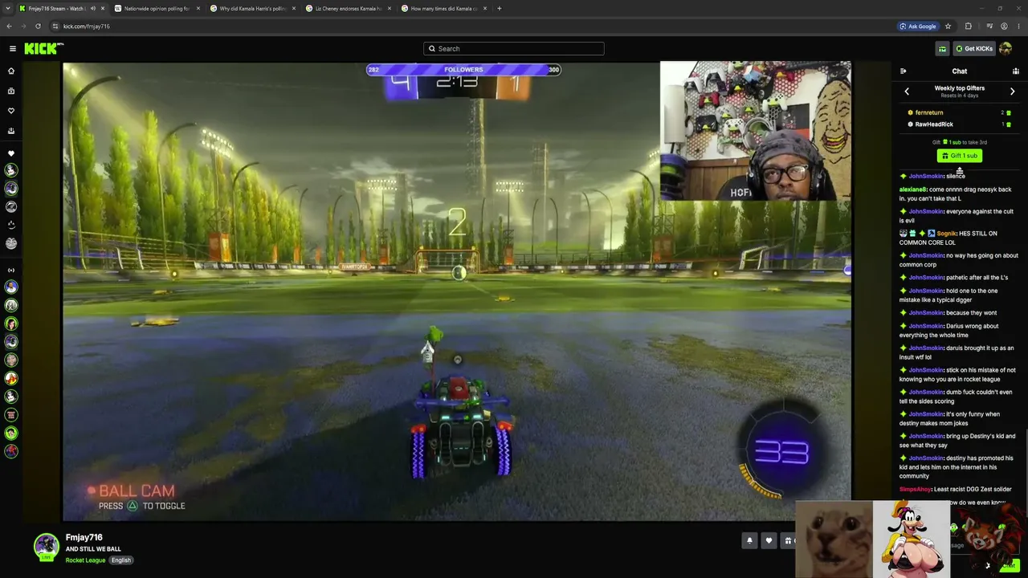Click the English language tag
The width and height of the screenshot is (1028, 578).
[121, 560]
